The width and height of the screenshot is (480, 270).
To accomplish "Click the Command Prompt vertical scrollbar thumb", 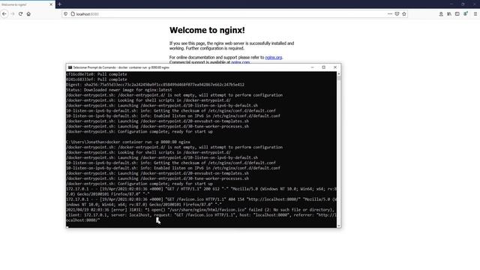I will [339, 78].
